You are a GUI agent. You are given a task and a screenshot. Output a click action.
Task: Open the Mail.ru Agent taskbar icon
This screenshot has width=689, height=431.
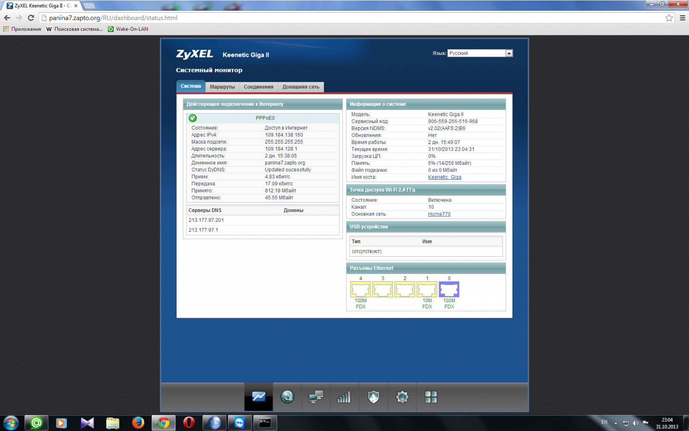[x=36, y=423]
